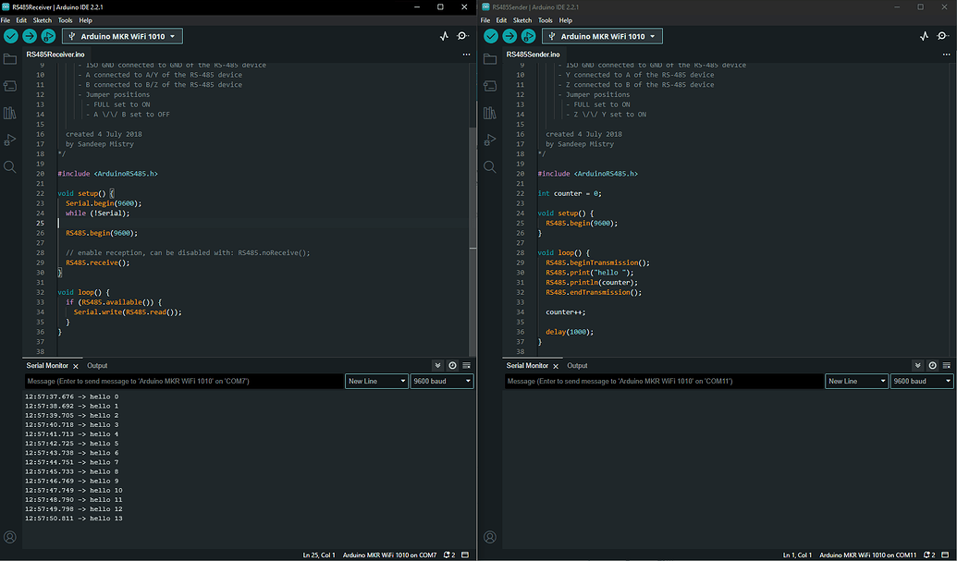
Task: Open Boards Manager in RS485Sender sidebar
Action: pos(490,86)
